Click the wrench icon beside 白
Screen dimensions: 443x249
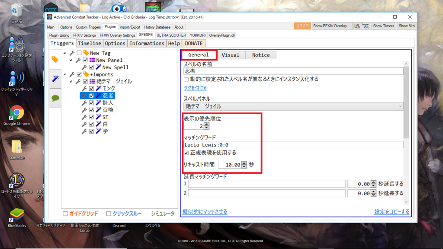tap(84, 124)
